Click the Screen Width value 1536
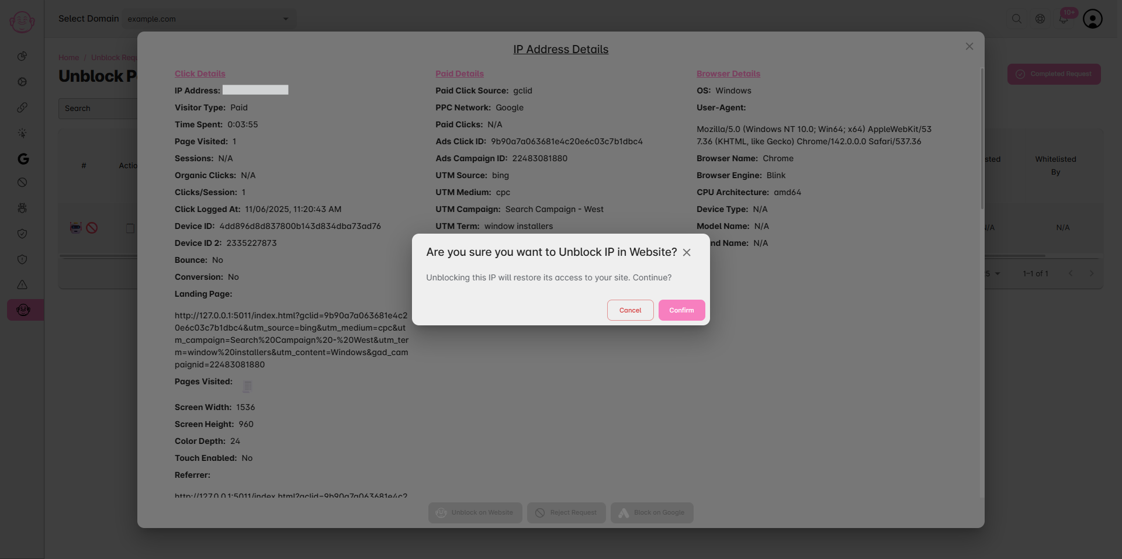1122x559 pixels. (245, 407)
